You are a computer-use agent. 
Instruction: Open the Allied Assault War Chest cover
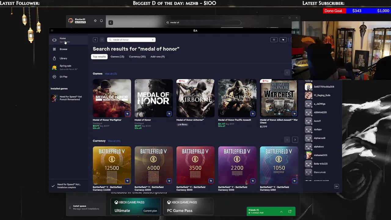279,98
